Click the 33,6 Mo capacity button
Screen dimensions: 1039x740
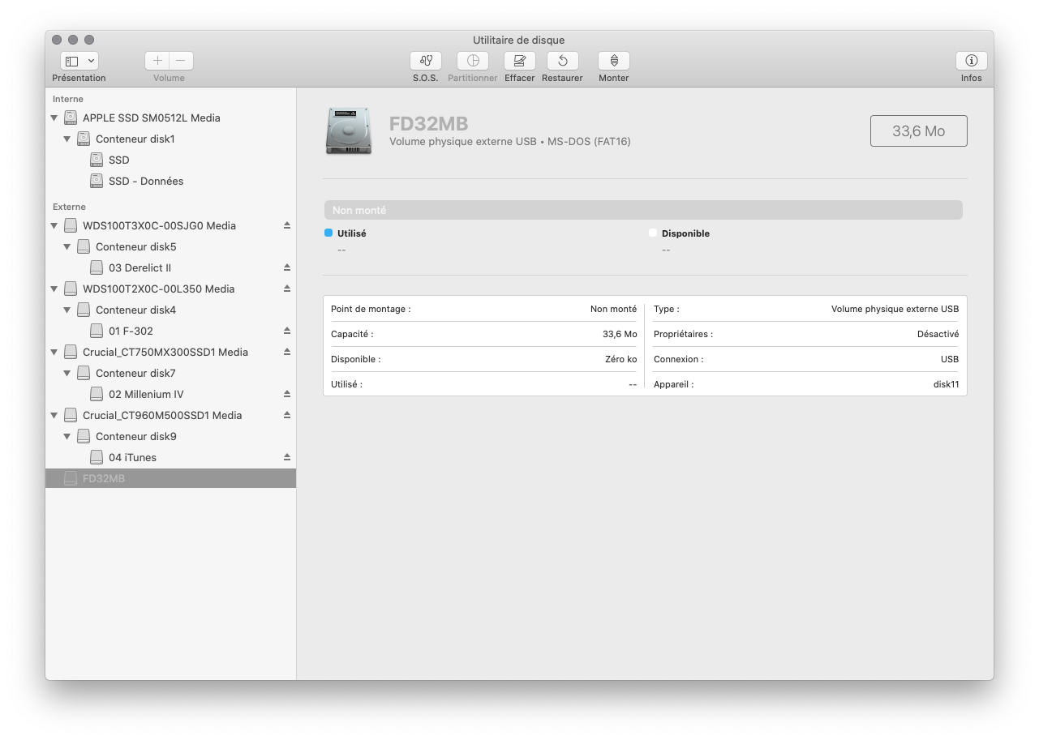coord(918,130)
